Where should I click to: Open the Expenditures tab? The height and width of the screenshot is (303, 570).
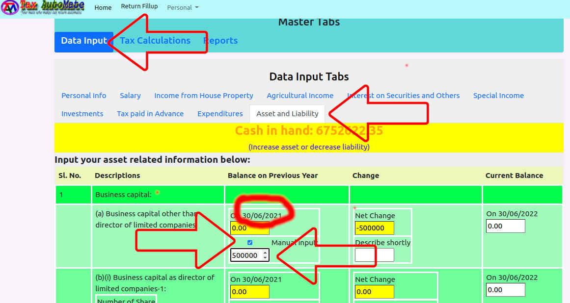click(x=220, y=114)
